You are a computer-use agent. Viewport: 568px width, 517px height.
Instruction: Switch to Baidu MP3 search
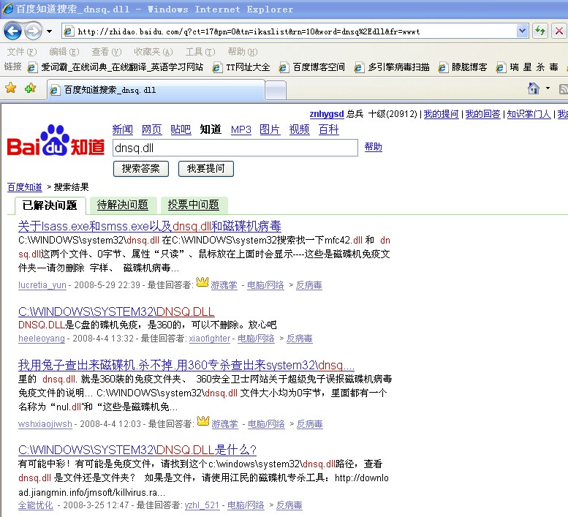(241, 129)
